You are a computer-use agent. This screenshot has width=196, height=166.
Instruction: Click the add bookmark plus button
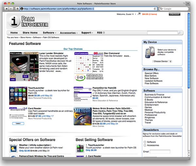[x=17, y=9]
